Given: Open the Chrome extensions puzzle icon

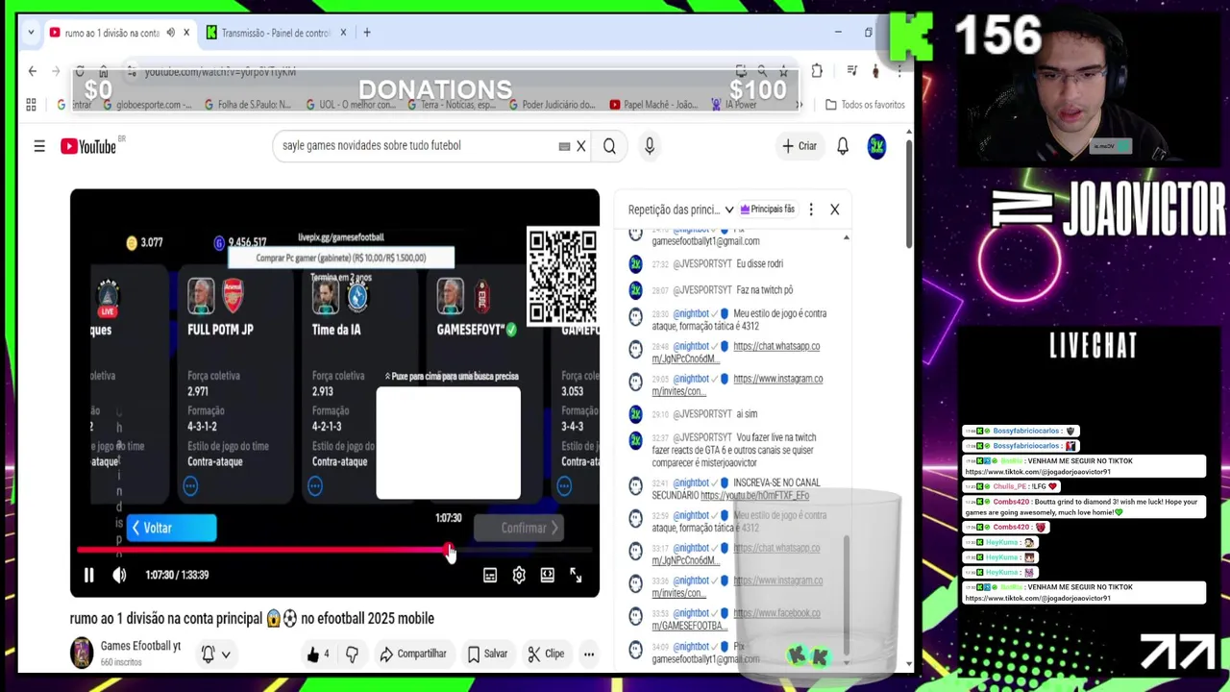Looking at the screenshot, I should [x=817, y=71].
